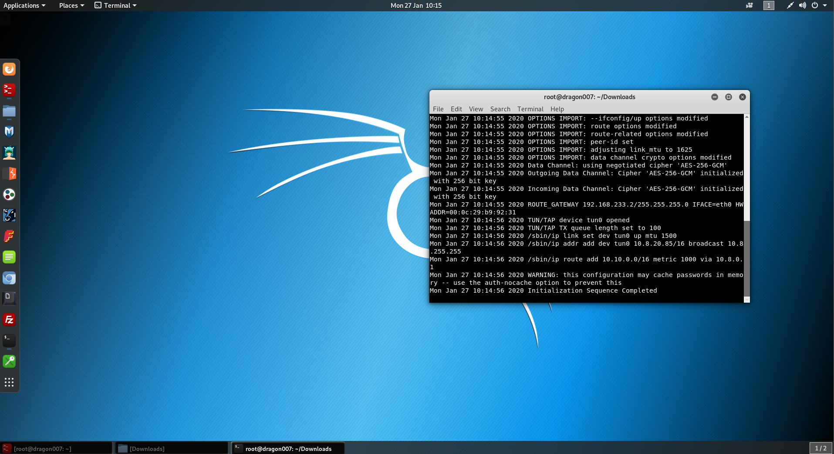Show all applications grid
This screenshot has width=834, height=454.
[x=9, y=382]
